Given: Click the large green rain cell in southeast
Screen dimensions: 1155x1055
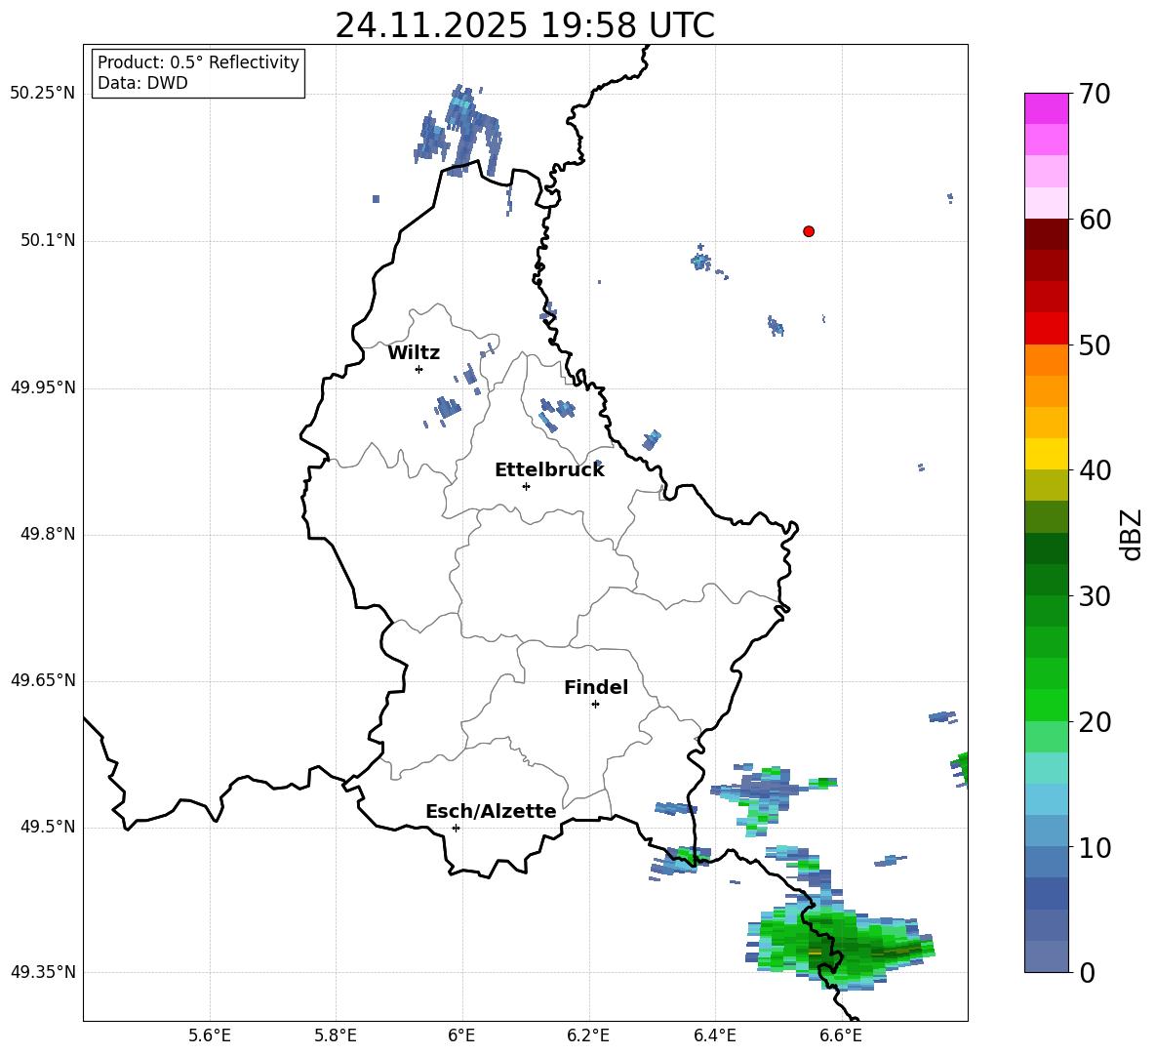Looking at the screenshot, I should click(840, 947).
